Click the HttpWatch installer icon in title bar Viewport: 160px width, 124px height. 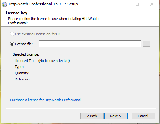click(x=4, y=4)
